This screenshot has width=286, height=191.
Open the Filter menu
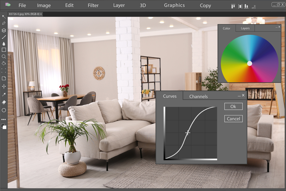[x=93, y=5]
